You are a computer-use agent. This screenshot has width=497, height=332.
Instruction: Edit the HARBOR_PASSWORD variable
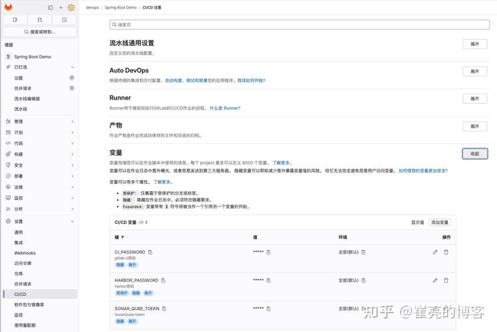(435, 280)
